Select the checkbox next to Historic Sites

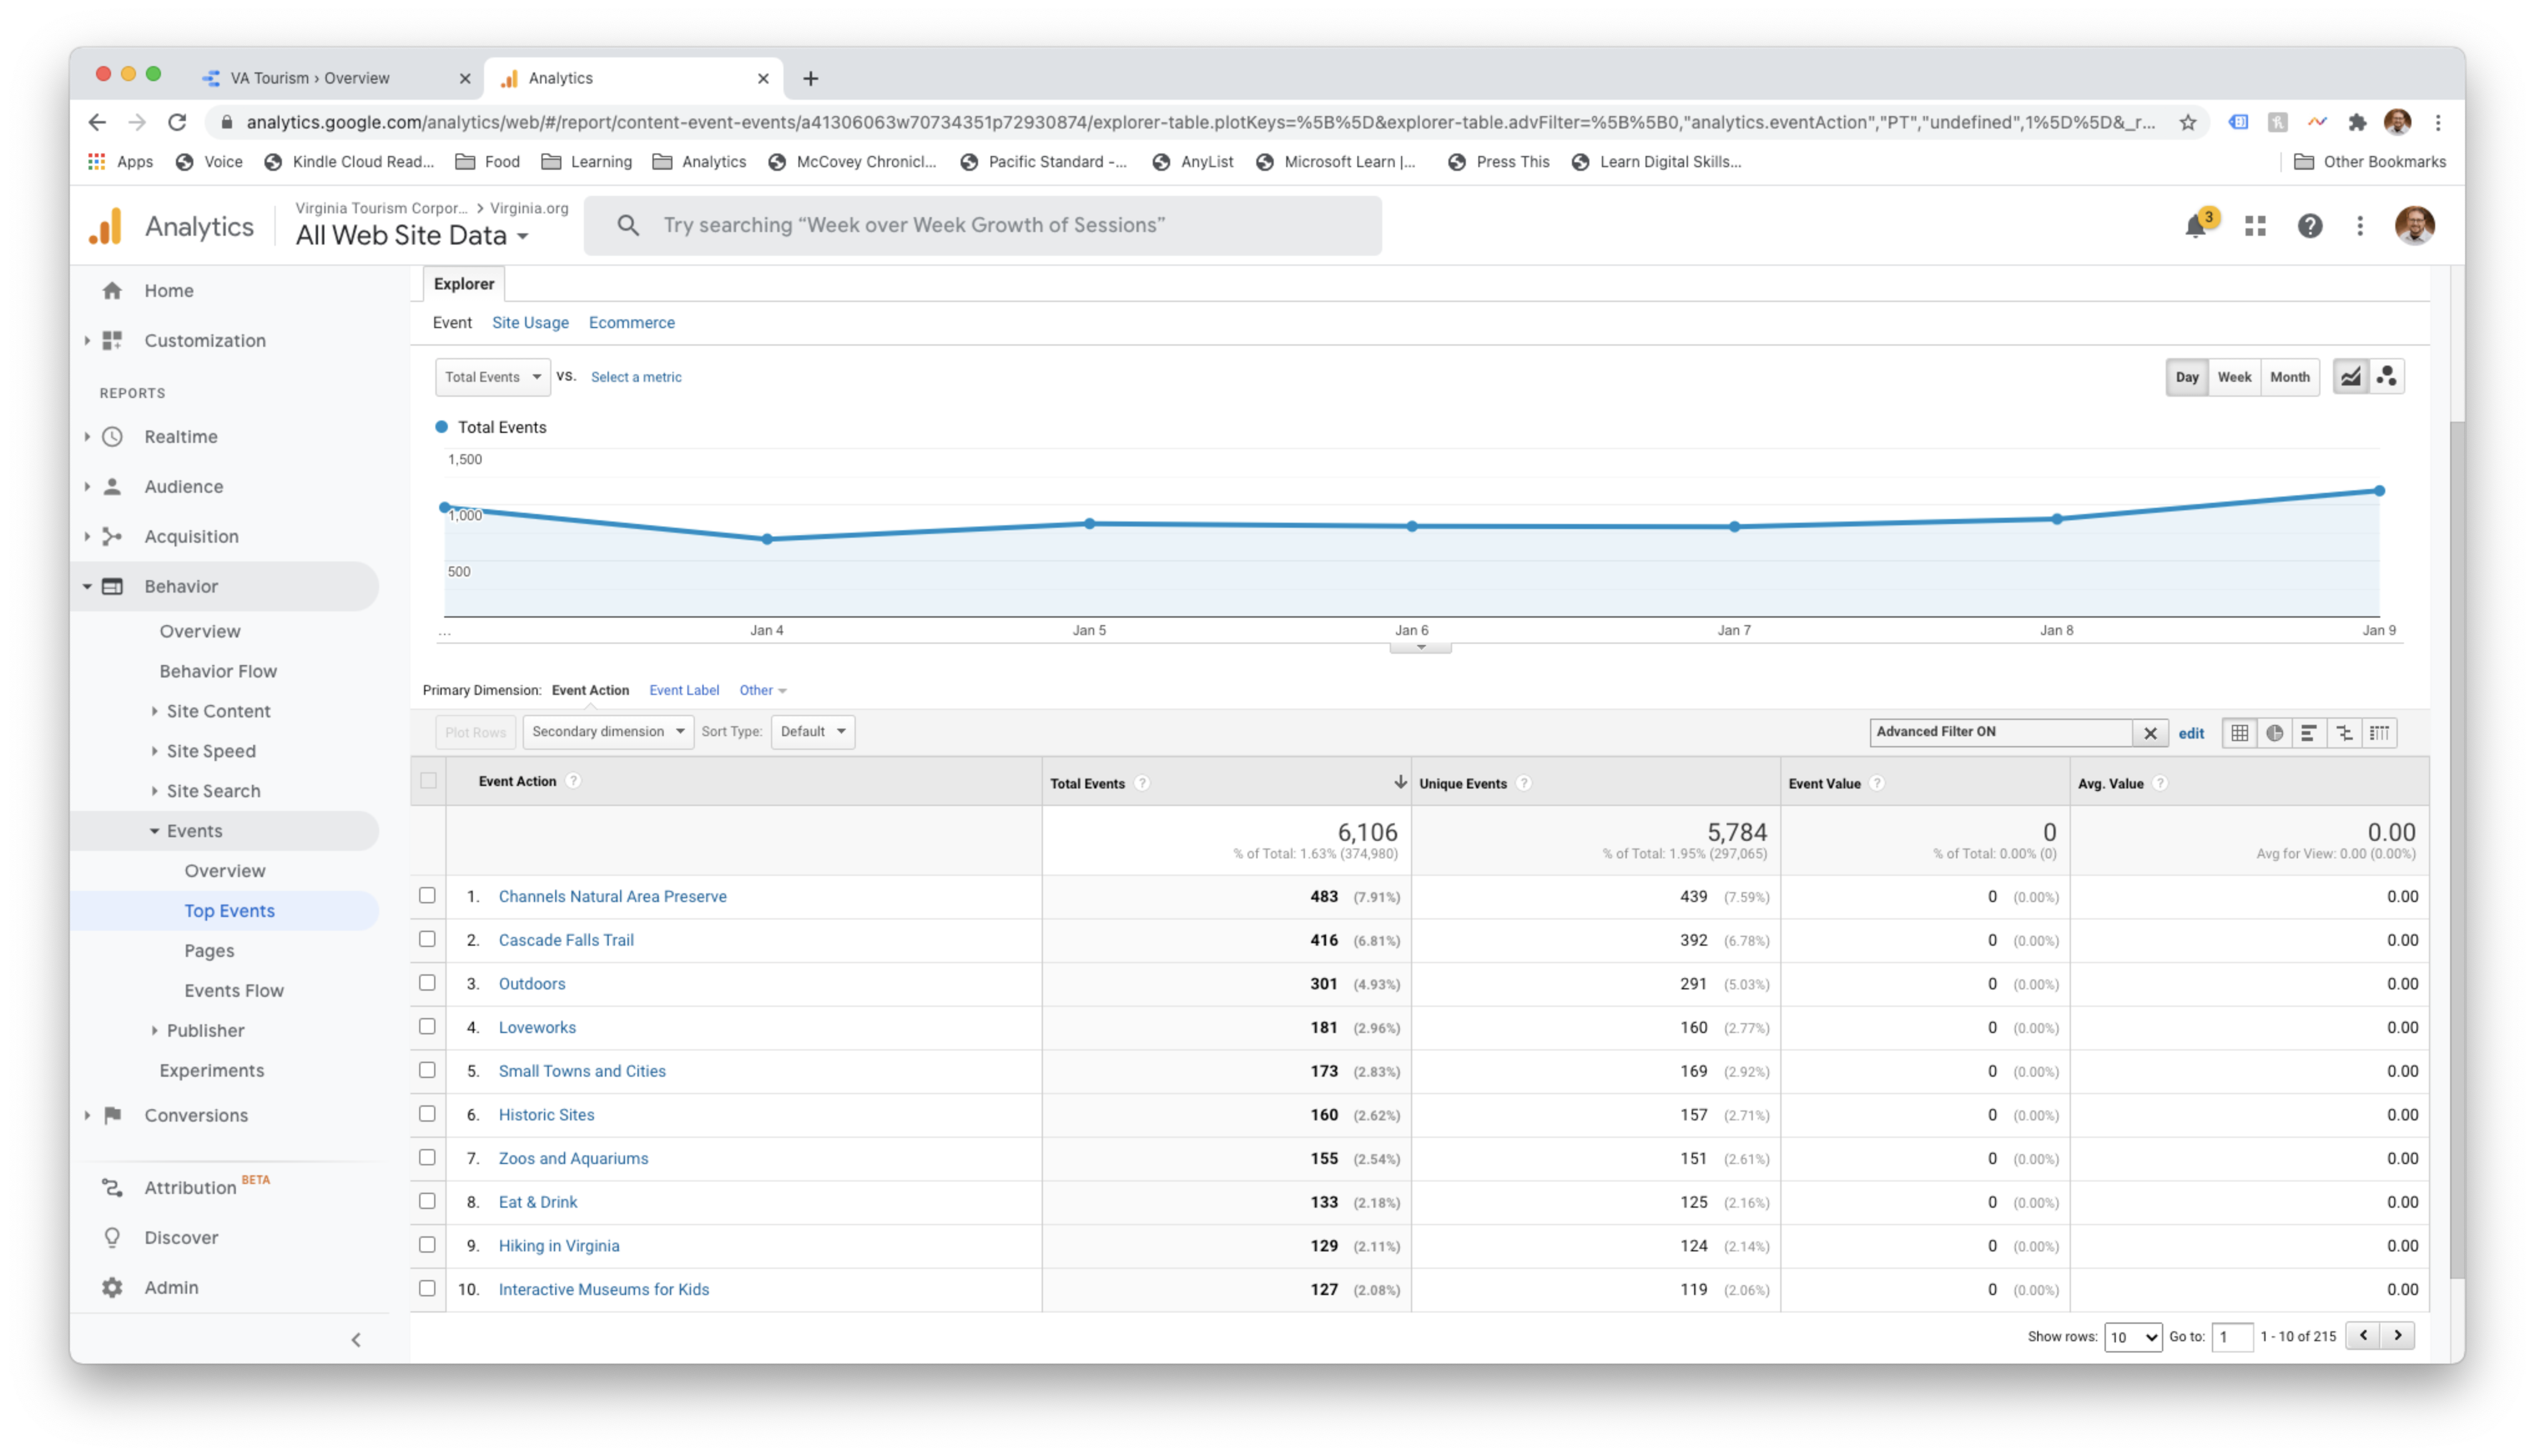(x=427, y=1114)
